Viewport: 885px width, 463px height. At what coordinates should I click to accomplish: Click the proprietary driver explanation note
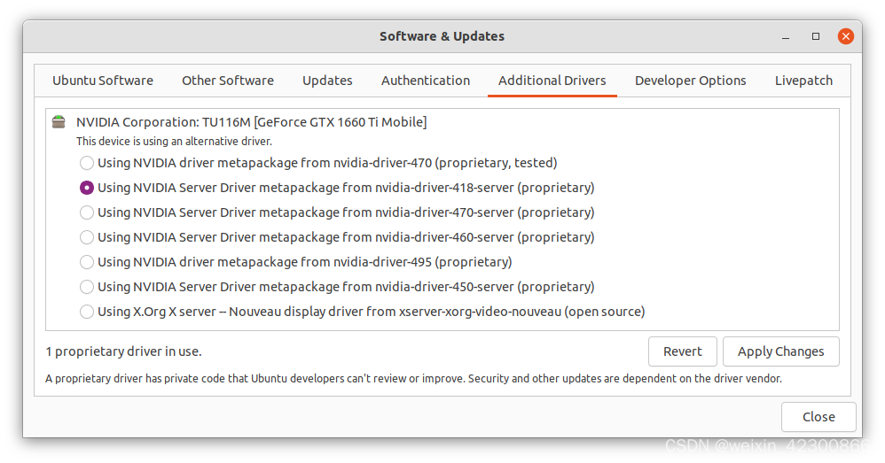pyautogui.click(x=414, y=379)
